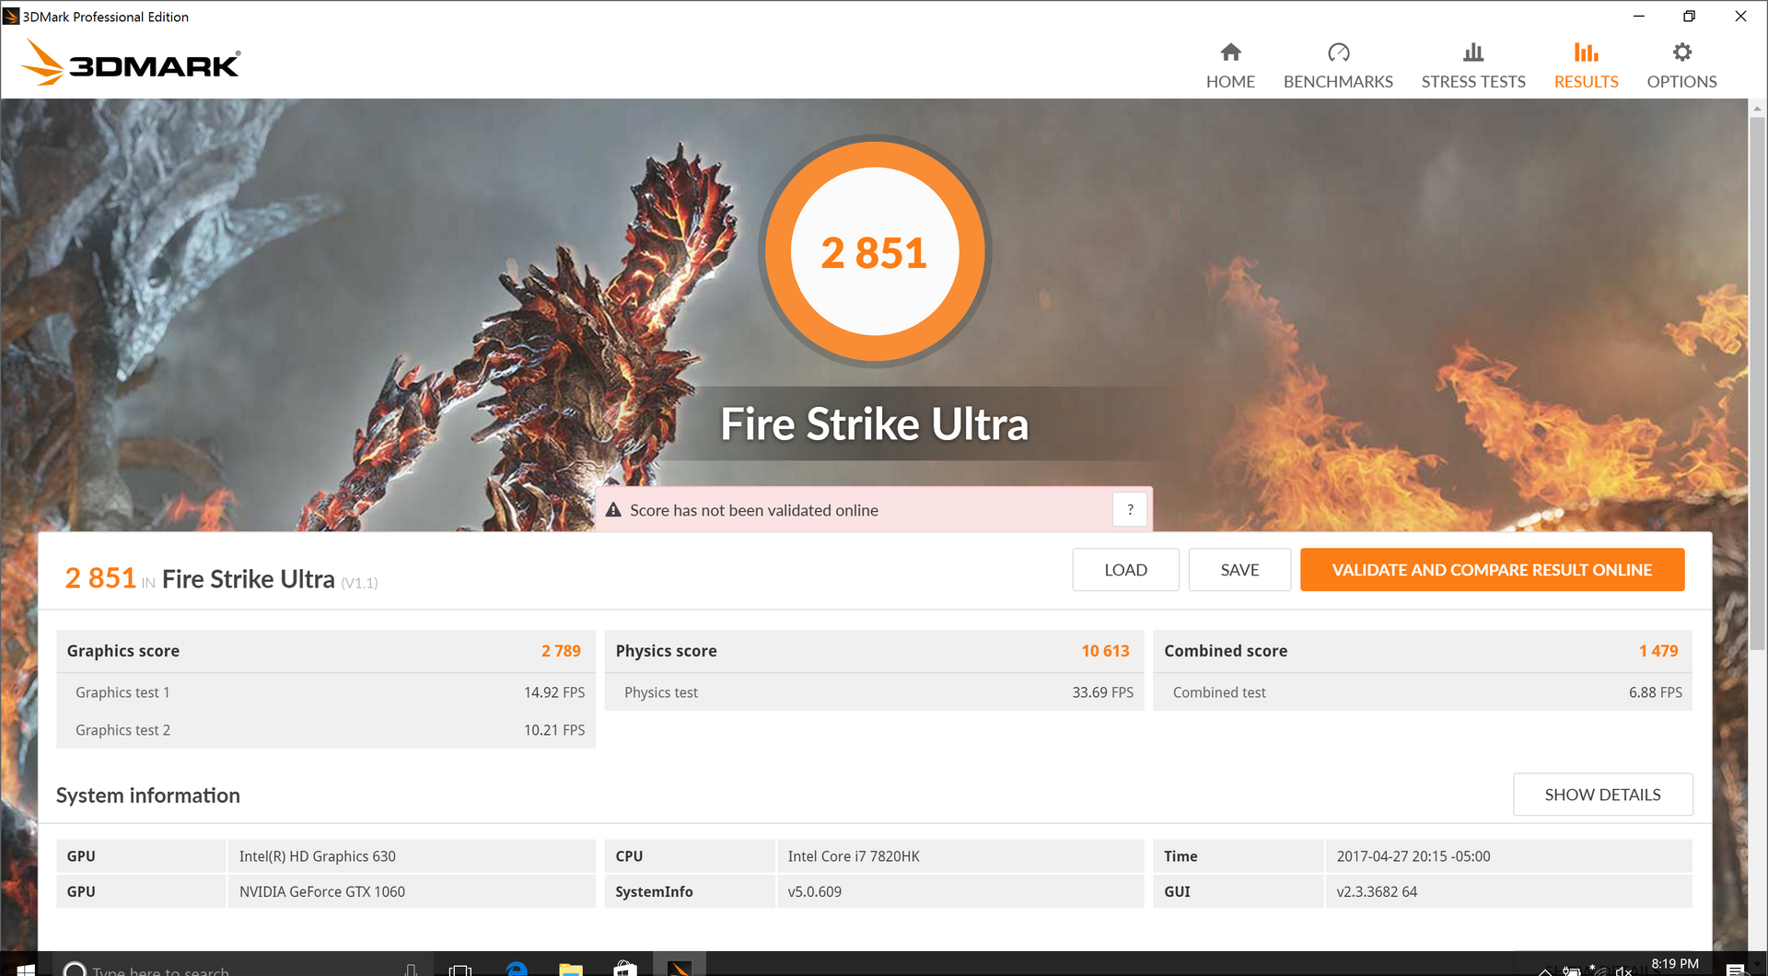The height and width of the screenshot is (976, 1768).
Task: Validate and compare result online
Action: tap(1492, 570)
